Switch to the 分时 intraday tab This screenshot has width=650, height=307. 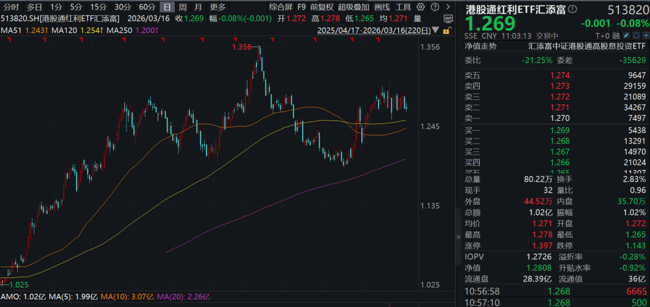click(11, 7)
